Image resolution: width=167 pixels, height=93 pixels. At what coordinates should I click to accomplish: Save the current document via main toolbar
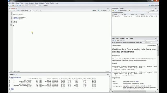17,5
